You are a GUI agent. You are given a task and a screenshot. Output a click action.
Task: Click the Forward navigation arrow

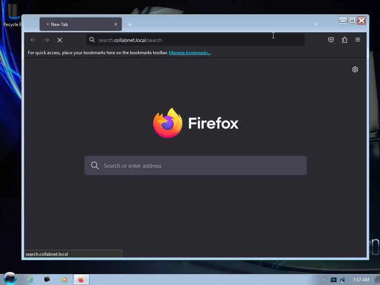pos(46,40)
